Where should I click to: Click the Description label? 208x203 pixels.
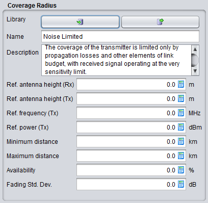[22, 53]
